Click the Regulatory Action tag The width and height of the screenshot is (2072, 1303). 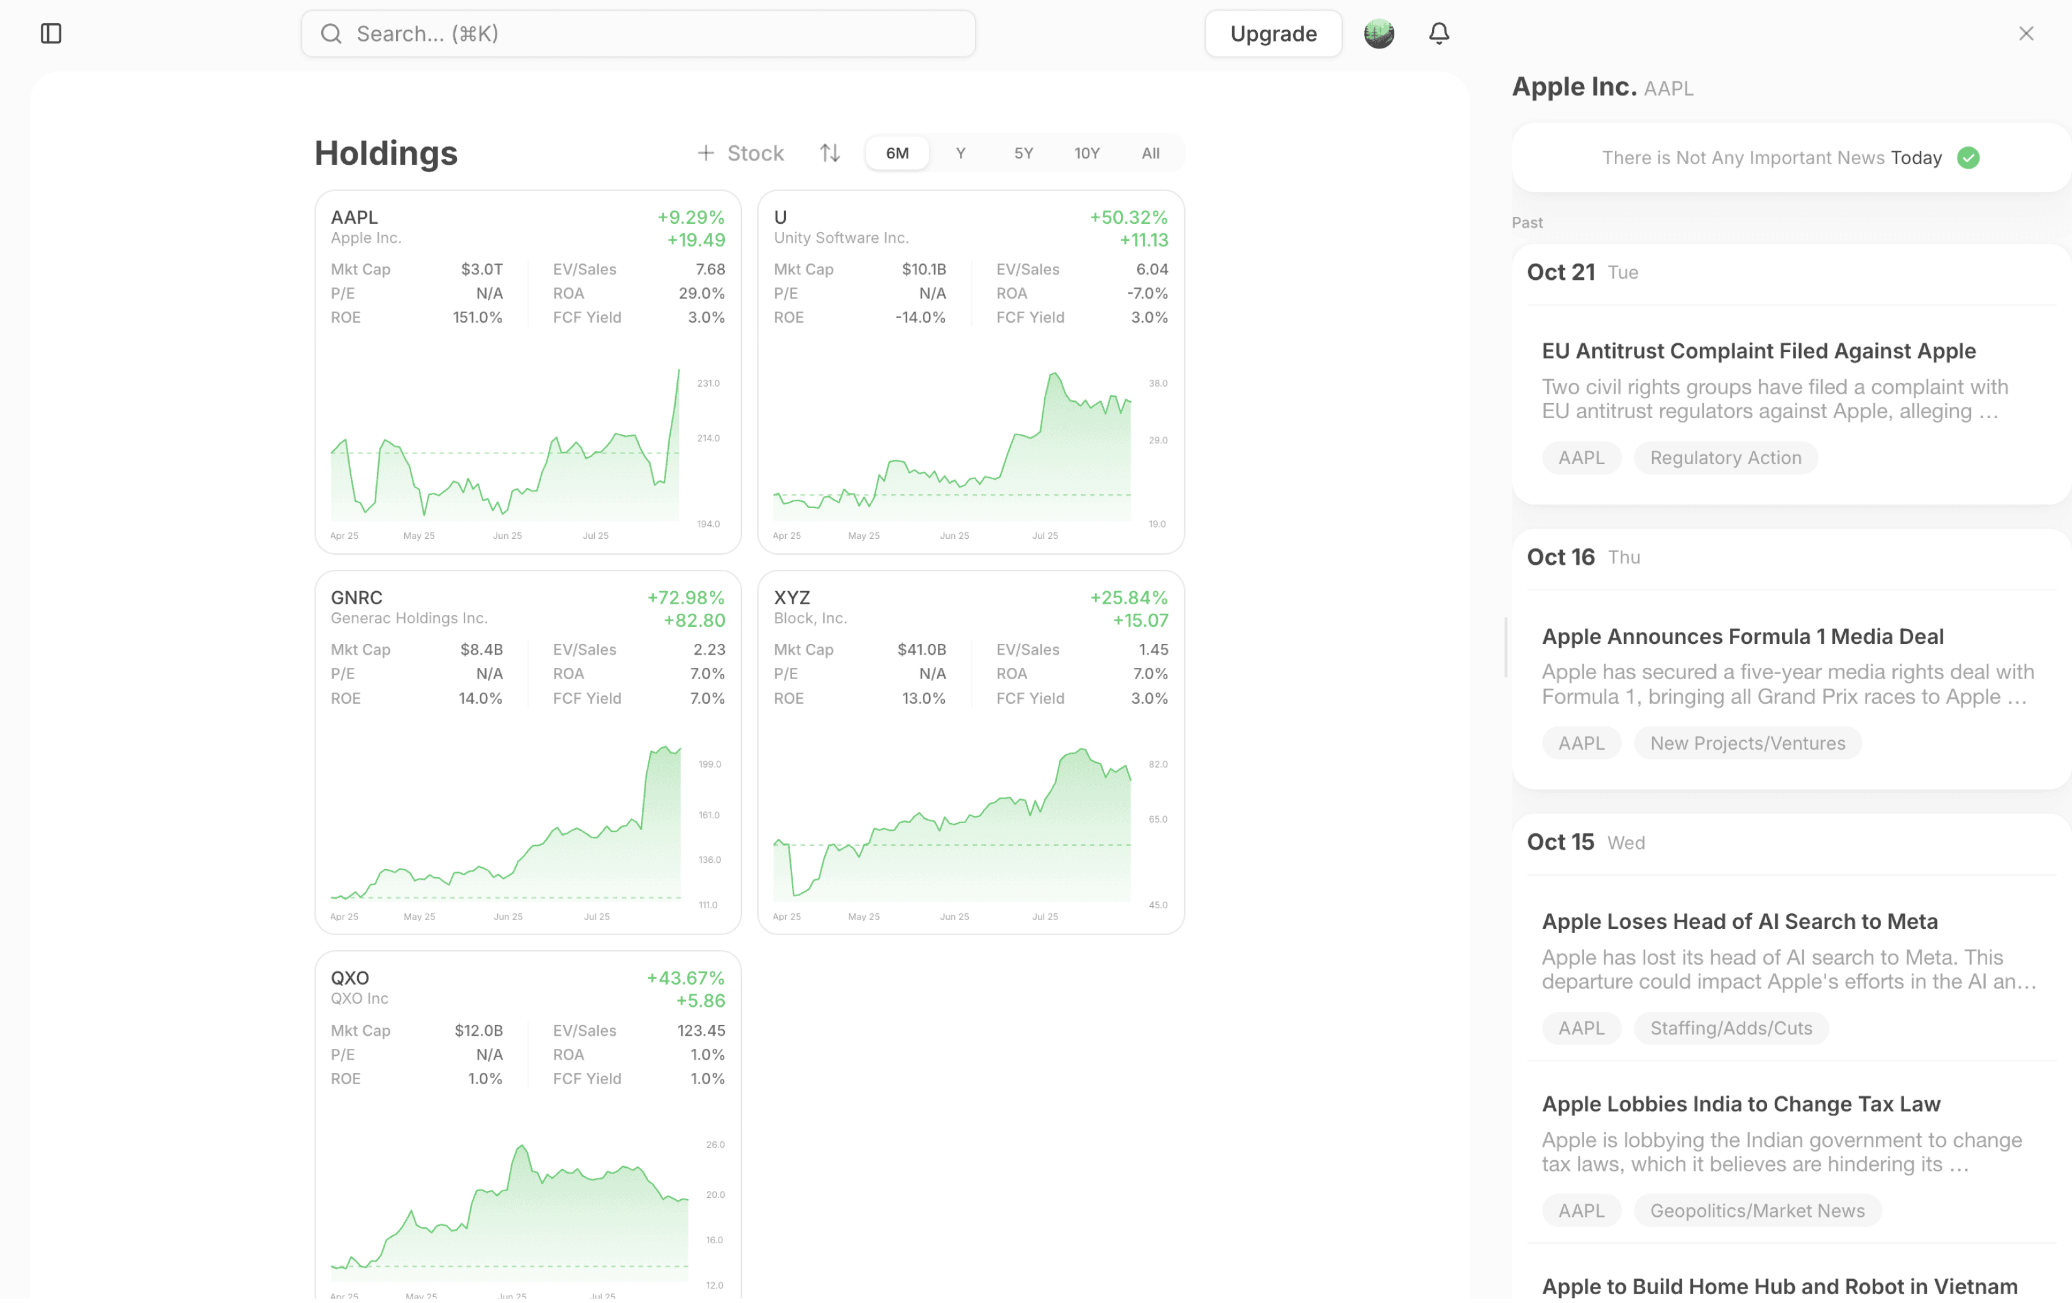point(1724,458)
